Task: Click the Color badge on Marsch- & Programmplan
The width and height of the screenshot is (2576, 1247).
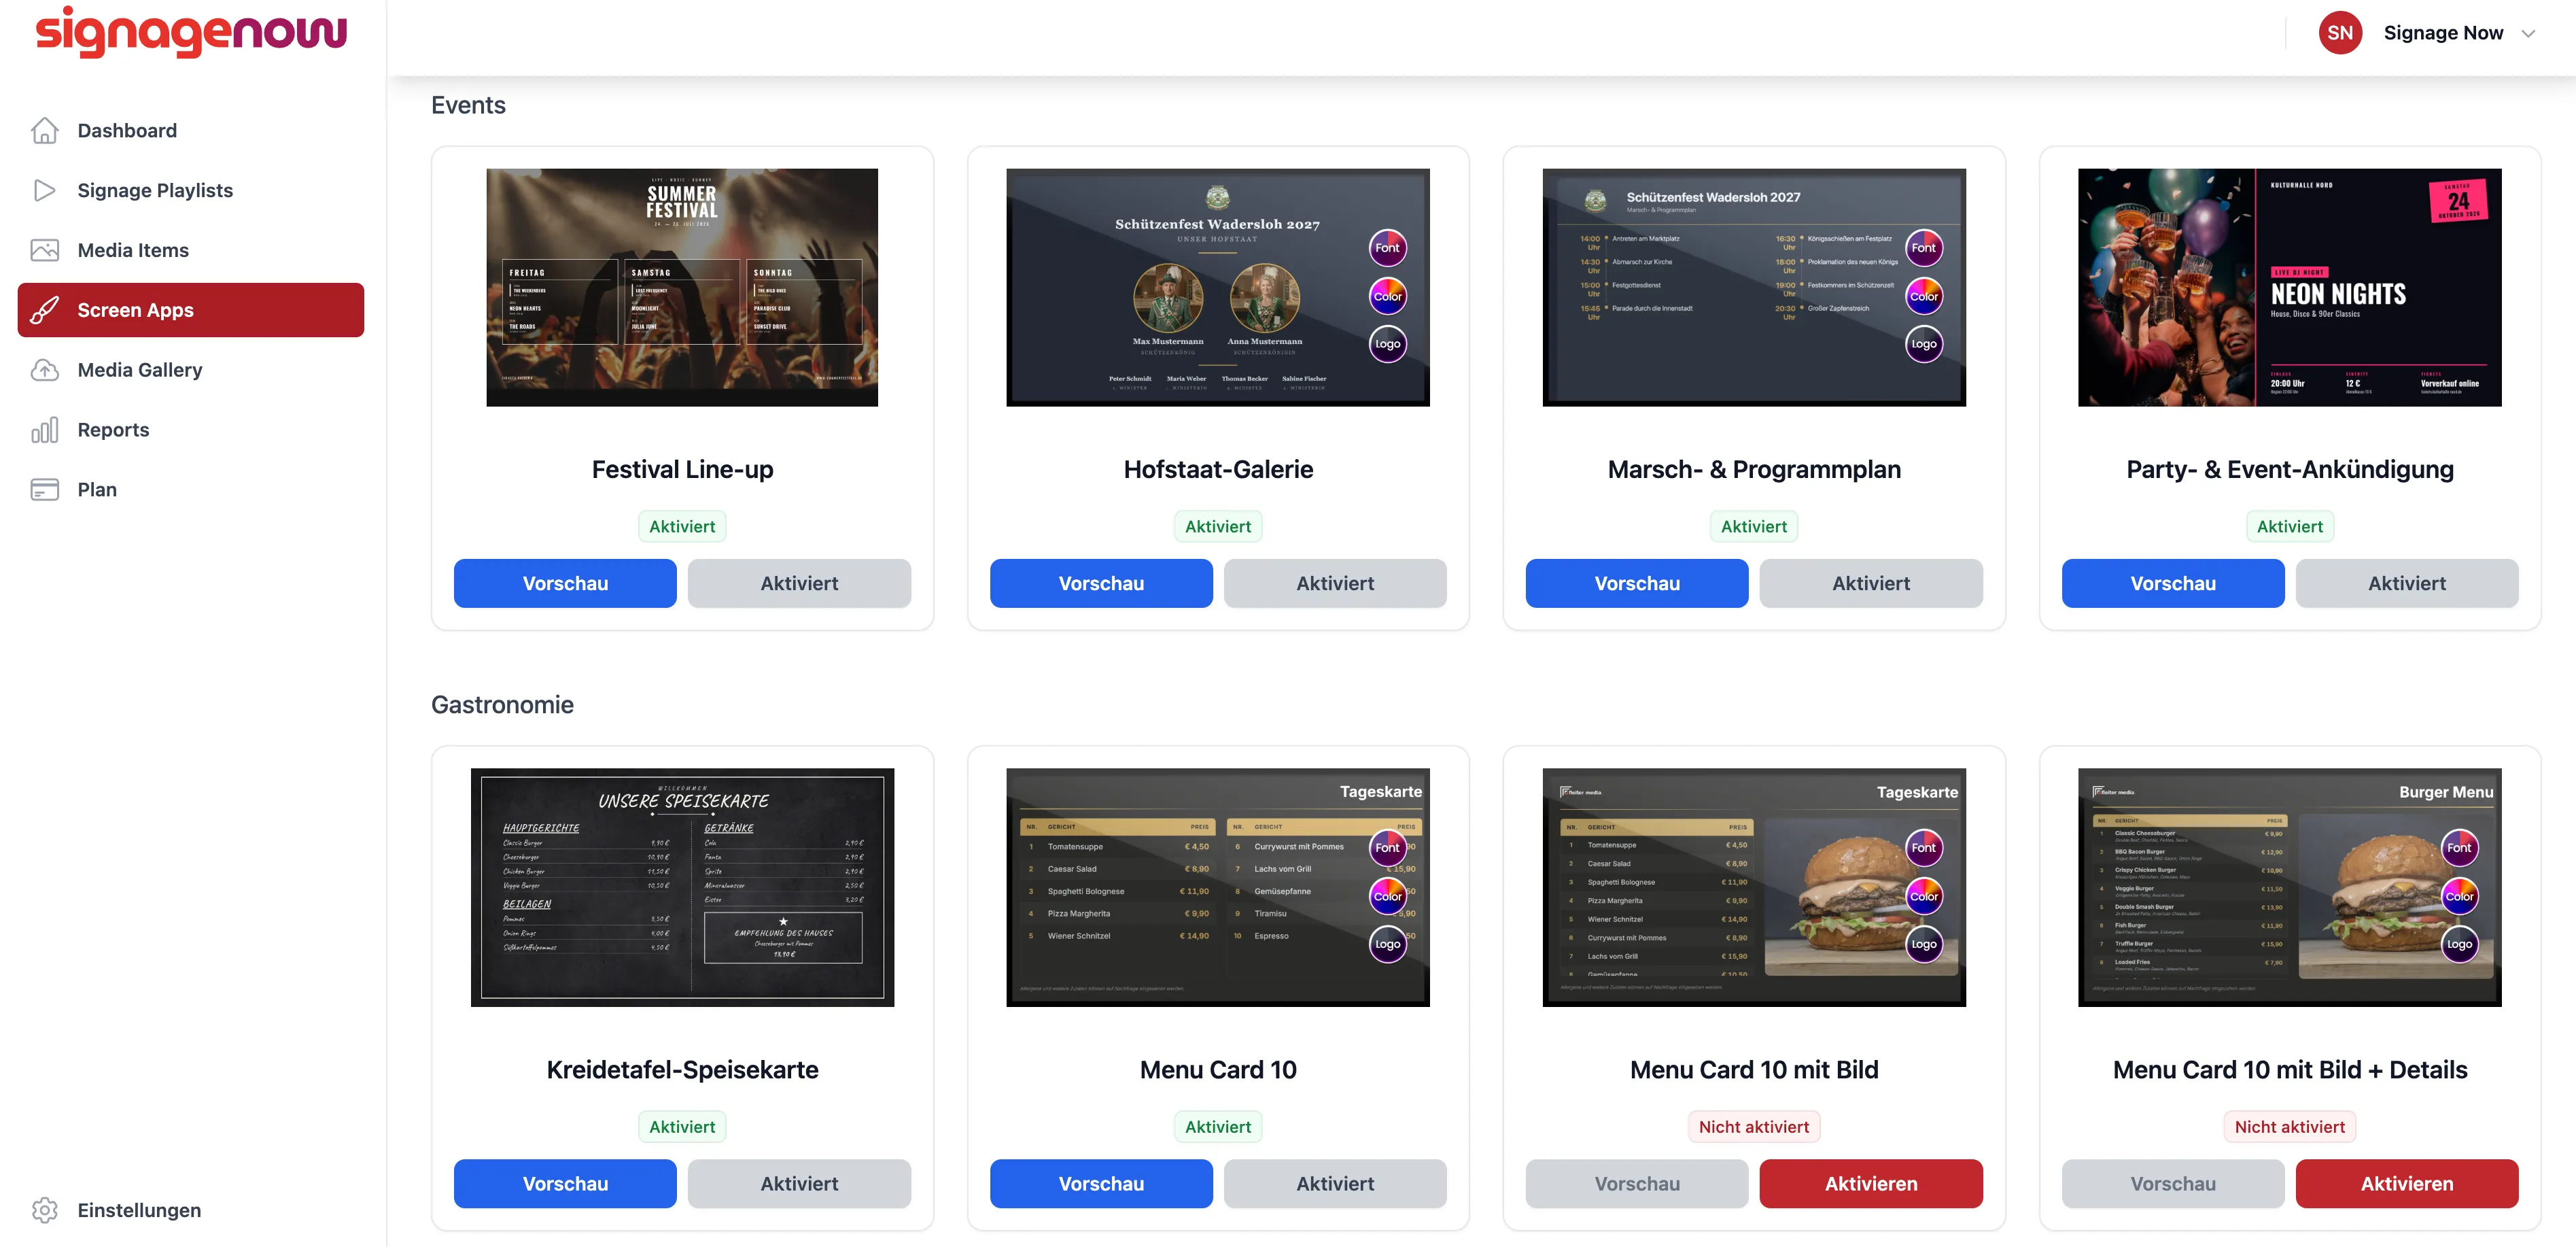Action: coord(1923,296)
